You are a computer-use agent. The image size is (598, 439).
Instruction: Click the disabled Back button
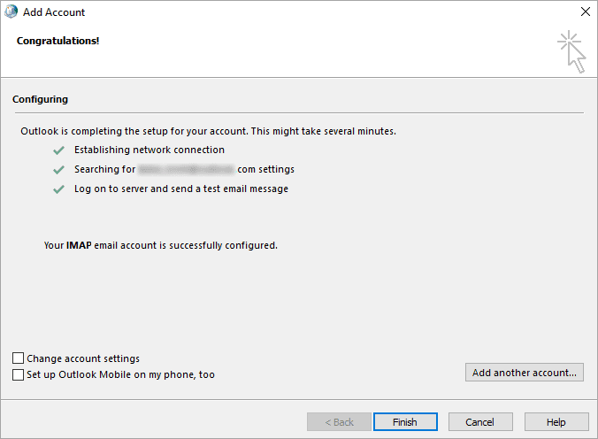(339, 422)
